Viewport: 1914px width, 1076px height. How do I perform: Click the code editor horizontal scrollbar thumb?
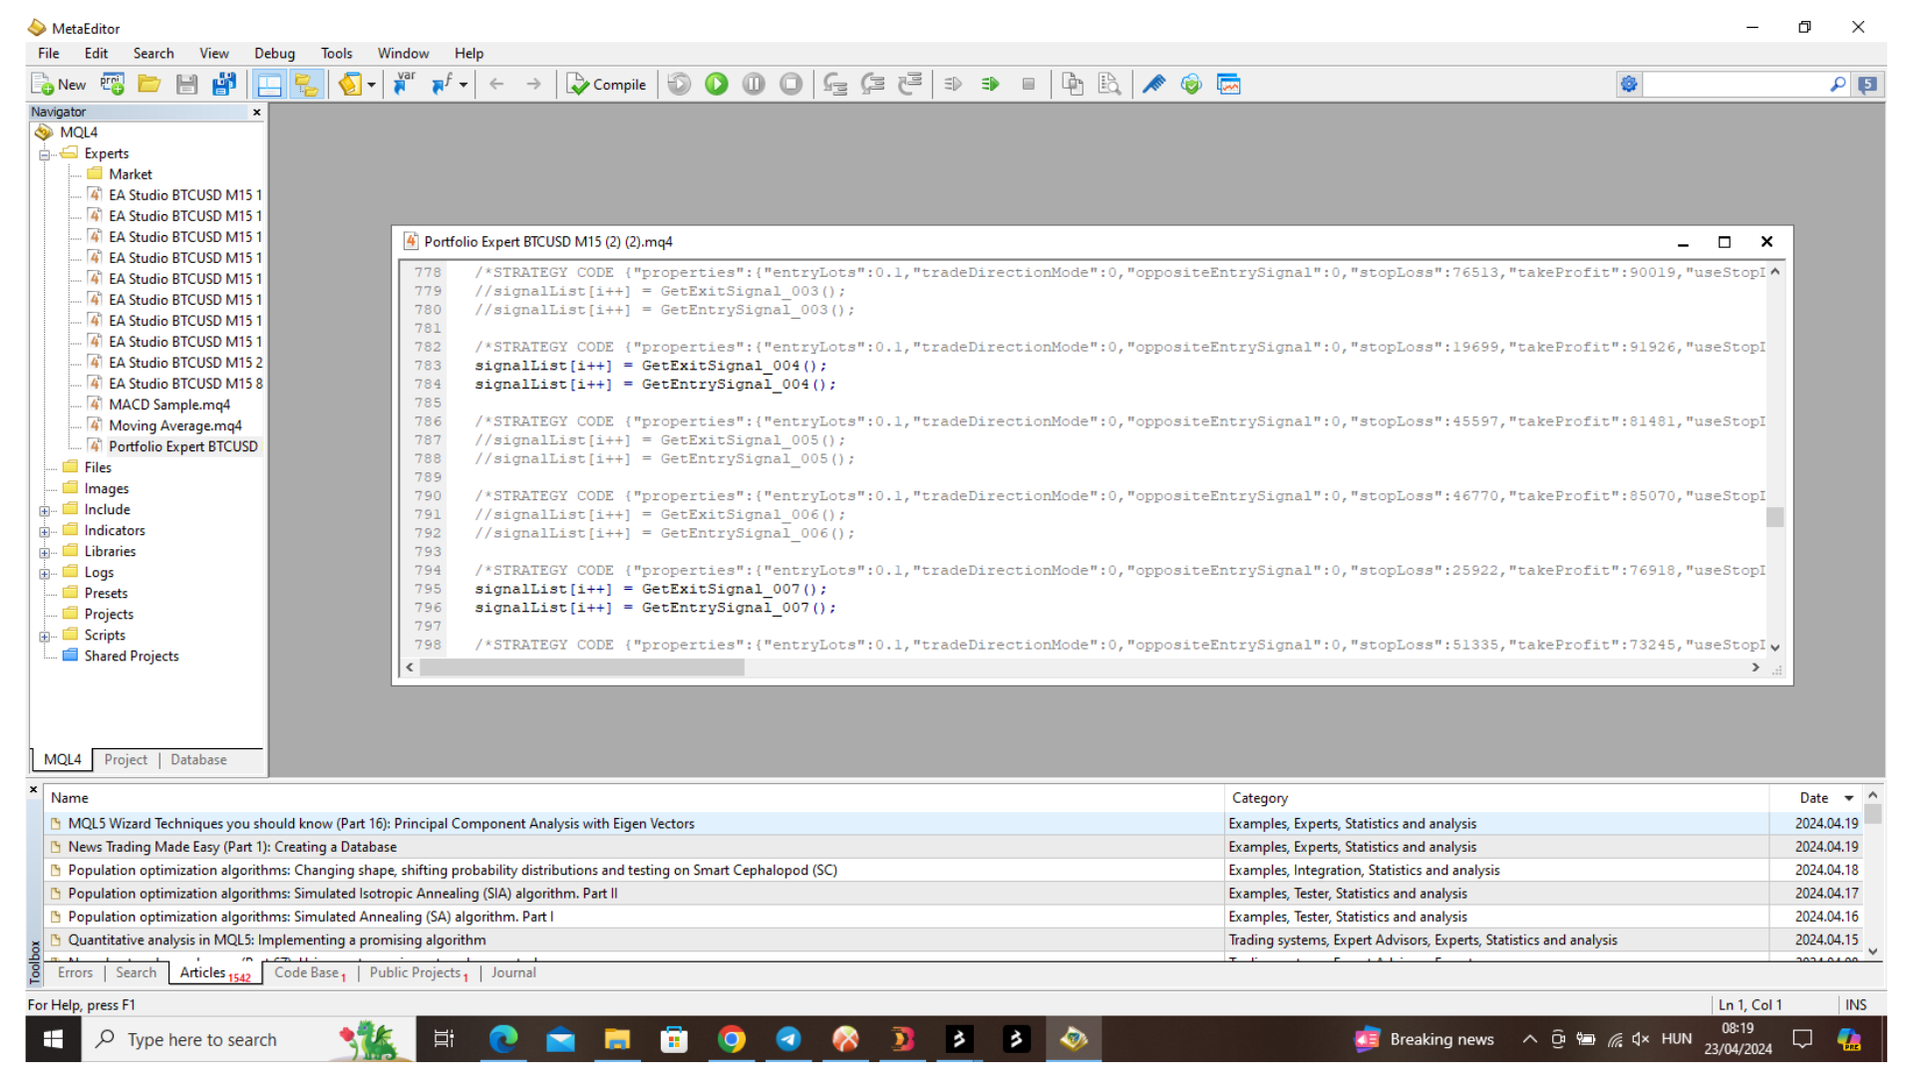tap(582, 668)
